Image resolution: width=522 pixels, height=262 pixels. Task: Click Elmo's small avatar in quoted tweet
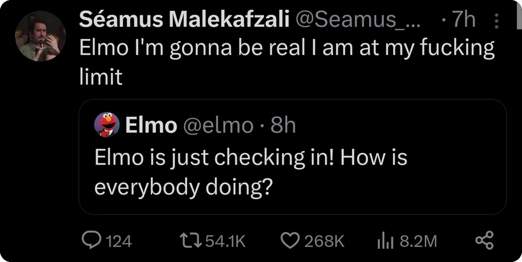[x=107, y=125]
